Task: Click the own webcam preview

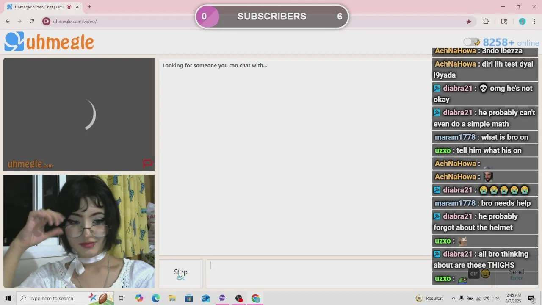Action: 79,231
